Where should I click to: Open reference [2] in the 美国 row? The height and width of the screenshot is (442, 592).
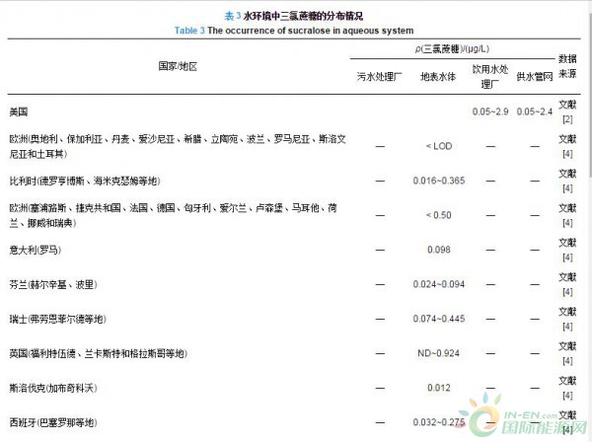[x=567, y=118]
